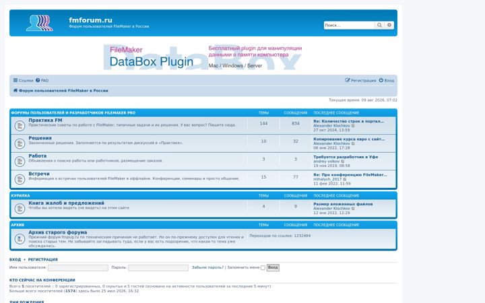Click the 144 topics count in Практика FM
The width and height of the screenshot is (485, 303).
[263, 123]
